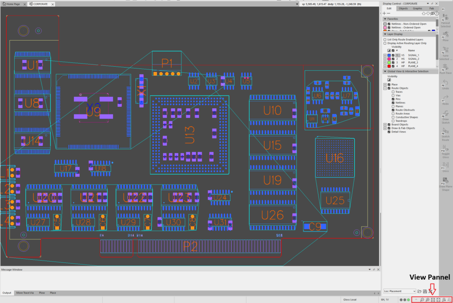
Task: Collapse Global View & Interactive Selection section
Action: point(385,71)
